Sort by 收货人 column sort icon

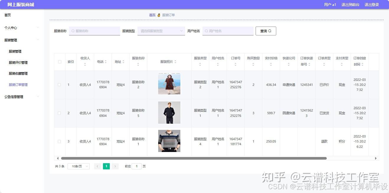pyautogui.click(x=85, y=64)
